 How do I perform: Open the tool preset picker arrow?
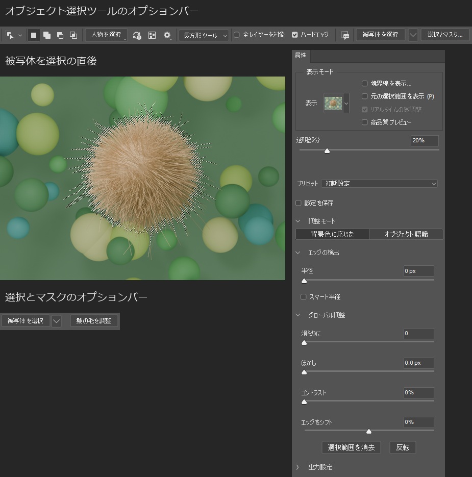coord(20,35)
